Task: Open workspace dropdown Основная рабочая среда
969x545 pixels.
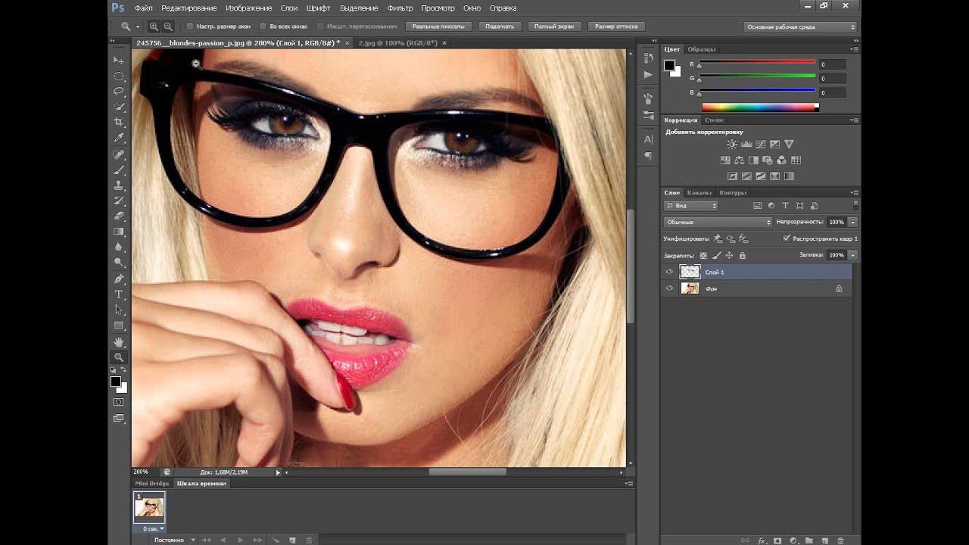Action: pos(800,26)
